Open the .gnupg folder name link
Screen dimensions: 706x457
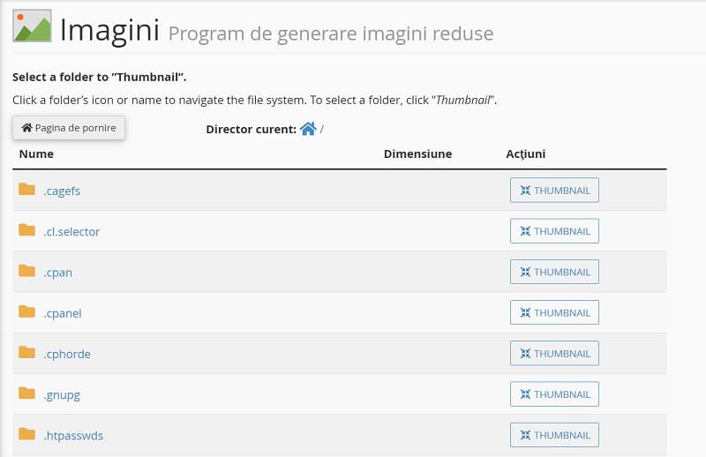pyautogui.click(x=62, y=395)
